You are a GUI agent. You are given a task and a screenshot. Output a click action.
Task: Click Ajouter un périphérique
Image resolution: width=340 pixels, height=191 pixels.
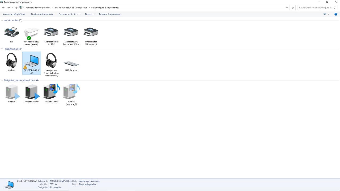coord(14,14)
